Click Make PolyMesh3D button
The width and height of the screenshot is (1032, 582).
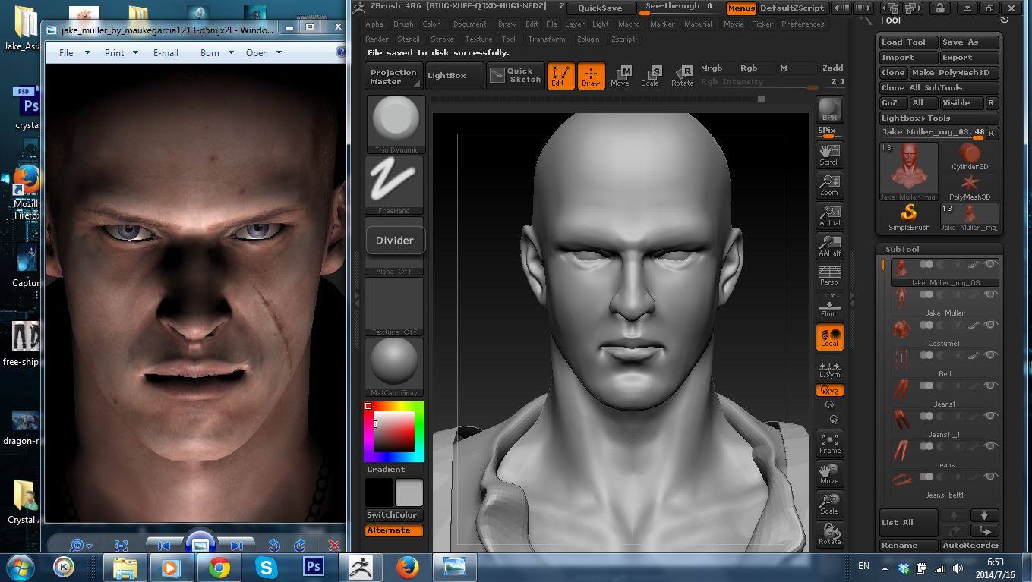[954, 73]
